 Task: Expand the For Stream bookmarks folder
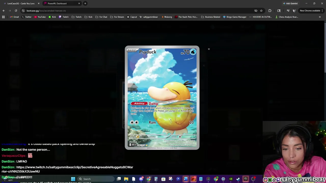click(117, 17)
